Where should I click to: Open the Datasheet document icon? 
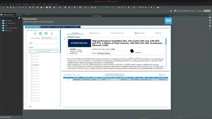pos(135,33)
